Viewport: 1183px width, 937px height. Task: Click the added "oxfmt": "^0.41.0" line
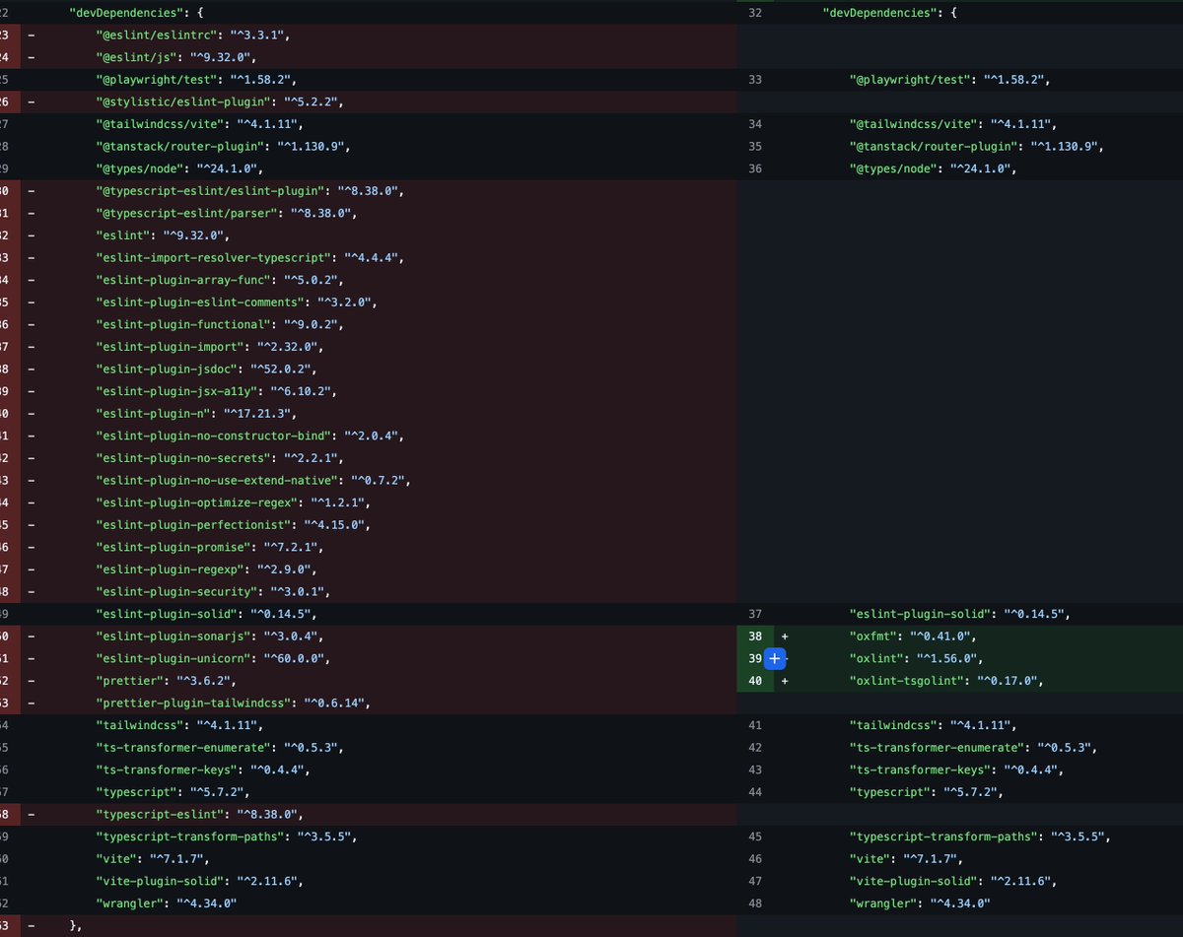coord(960,636)
